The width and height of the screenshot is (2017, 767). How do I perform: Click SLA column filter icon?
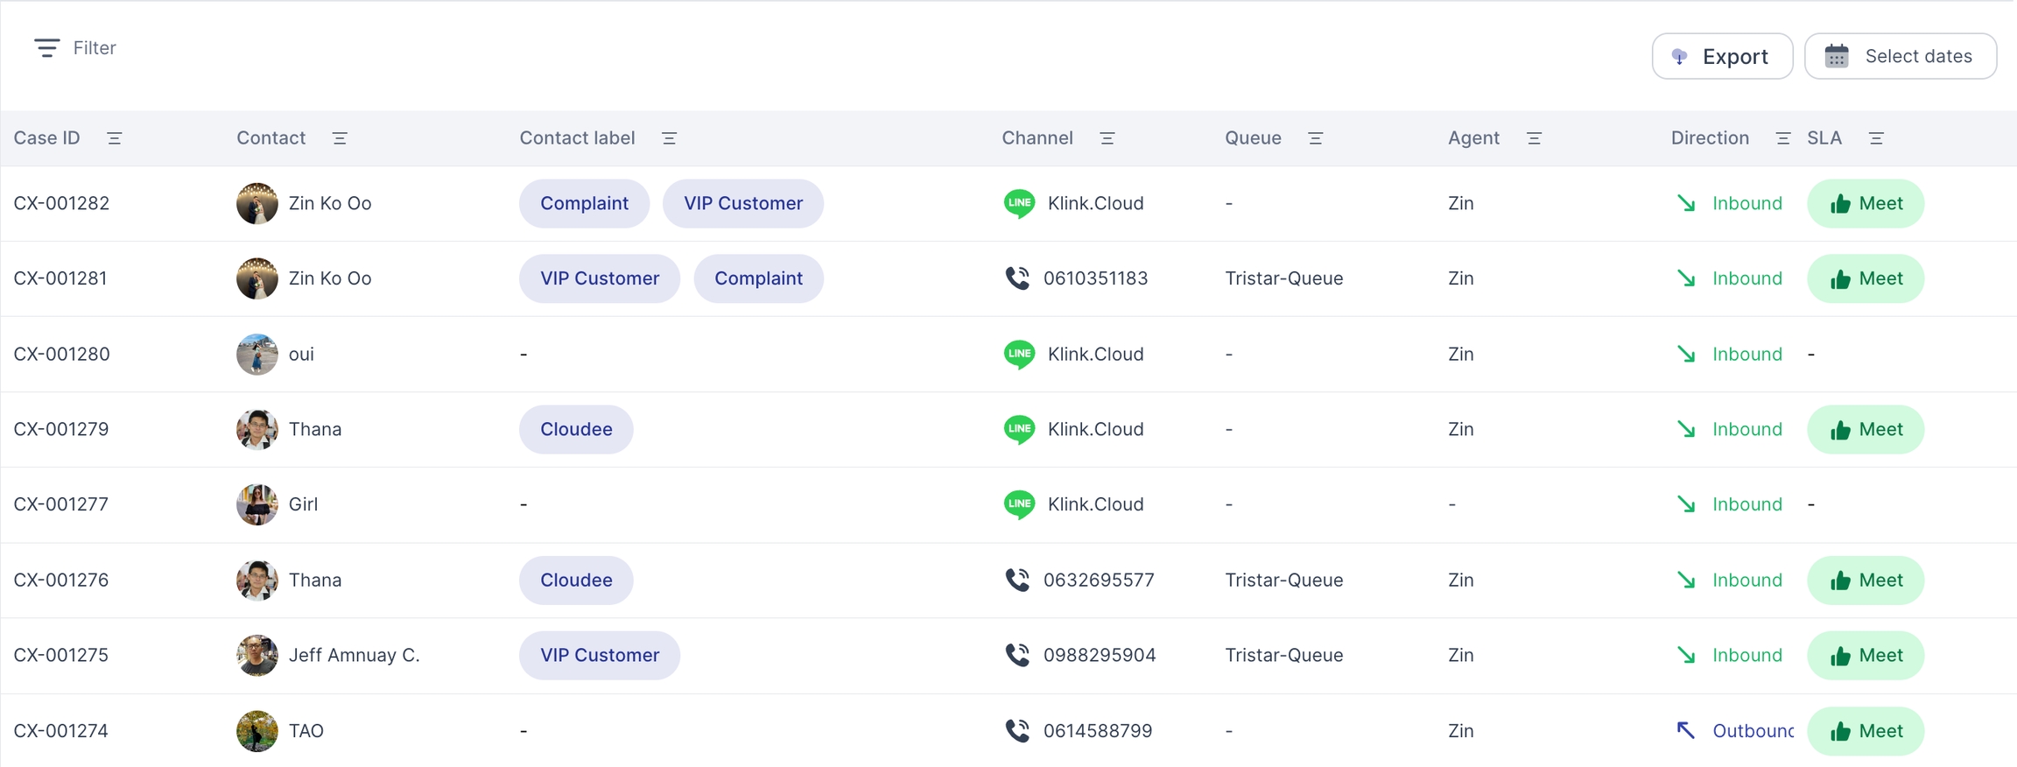click(1876, 138)
